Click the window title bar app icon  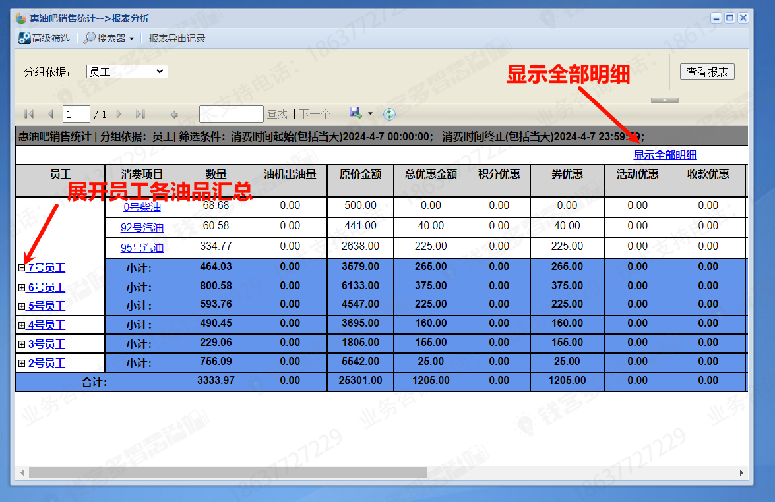click(20, 18)
